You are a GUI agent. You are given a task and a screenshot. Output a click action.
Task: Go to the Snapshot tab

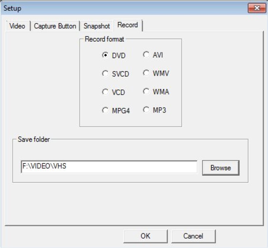(x=97, y=26)
